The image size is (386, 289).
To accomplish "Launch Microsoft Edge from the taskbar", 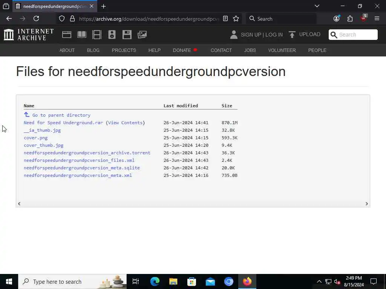I will [x=155, y=281].
